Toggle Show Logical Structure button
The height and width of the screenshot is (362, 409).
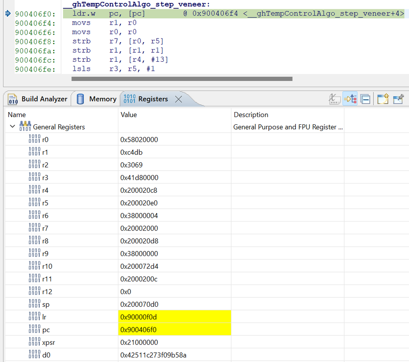[350, 99]
